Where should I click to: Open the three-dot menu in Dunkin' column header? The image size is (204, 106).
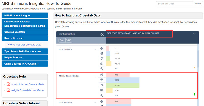[194, 34]
